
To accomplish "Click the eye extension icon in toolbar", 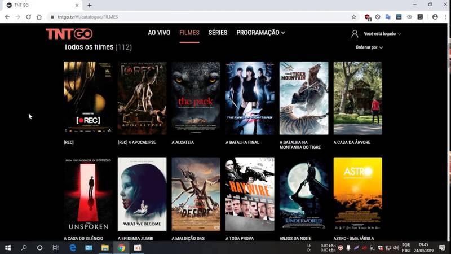I will (409, 17).
